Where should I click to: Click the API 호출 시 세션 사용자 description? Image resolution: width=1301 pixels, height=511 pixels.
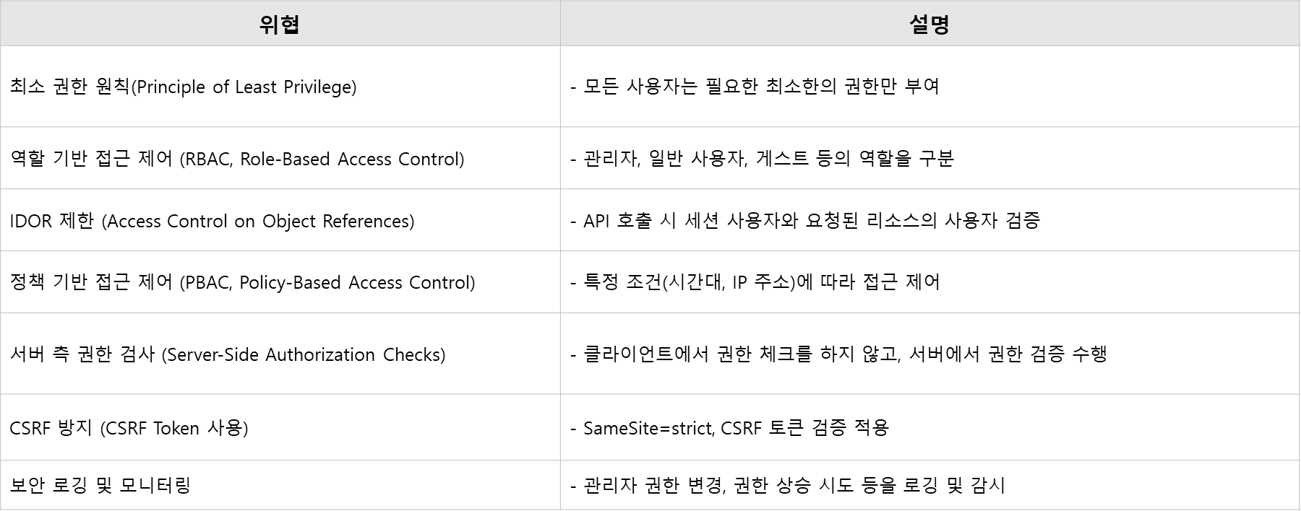click(811, 221)
